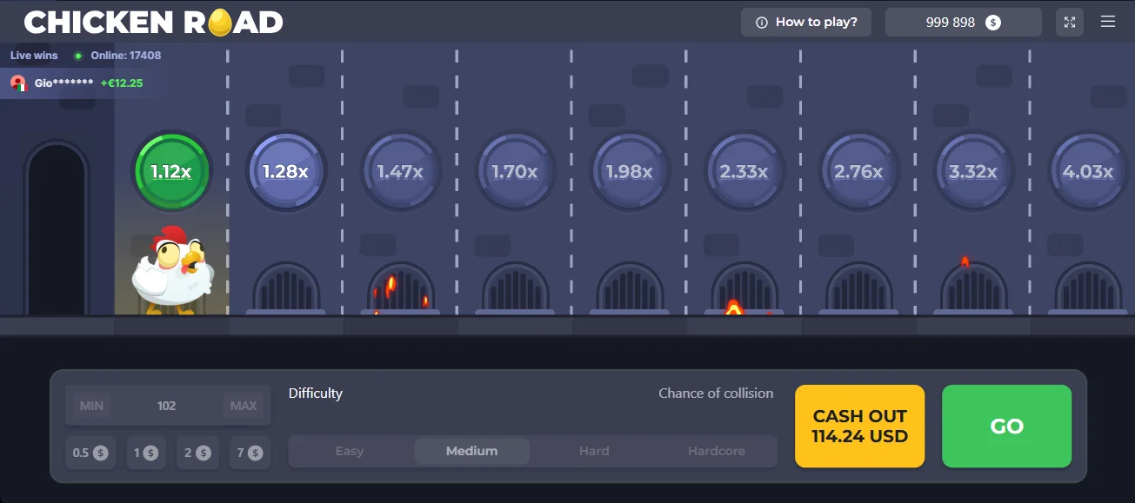Click the sewer grate under 4.03x

tap(1088, 288)
